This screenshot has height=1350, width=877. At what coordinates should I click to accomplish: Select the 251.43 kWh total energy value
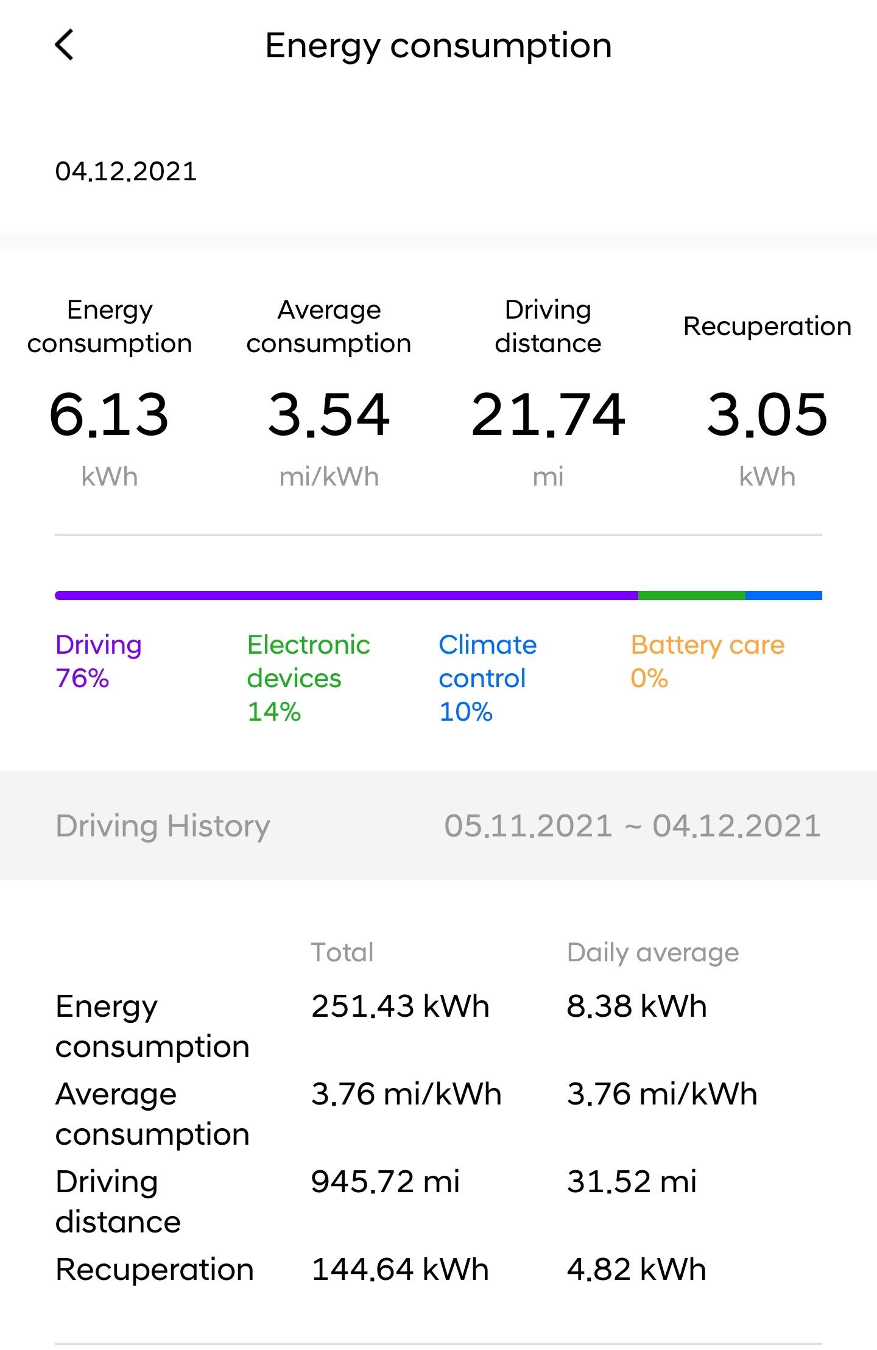tap(400, 1006)
